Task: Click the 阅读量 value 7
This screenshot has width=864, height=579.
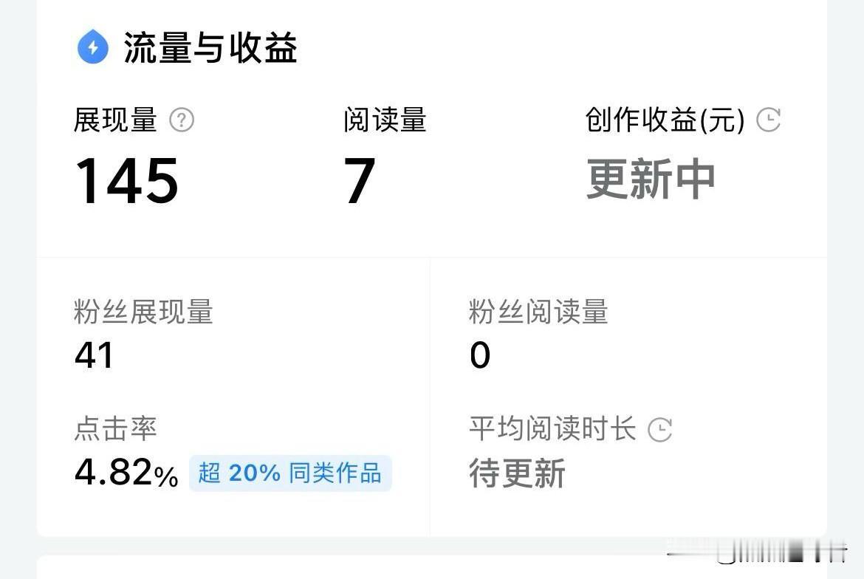Action: [x=360, y=180]
